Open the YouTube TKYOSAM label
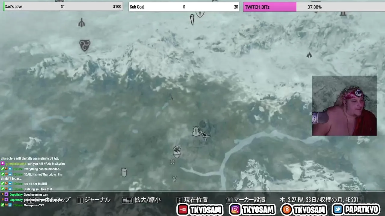This screenshot has height=216, width=385. 206,210
